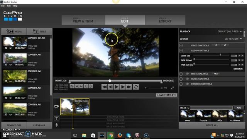Image resolution: width=247 pixels, height=139 pixels.
Task: Click the loud speaker volume icon
Action: (166, 88)
